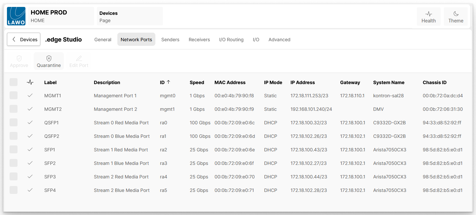Viewport: 476px width, 215px height.
Task: Open the Advanced tab
Action: pyautogui.click(x=279, y=40)
